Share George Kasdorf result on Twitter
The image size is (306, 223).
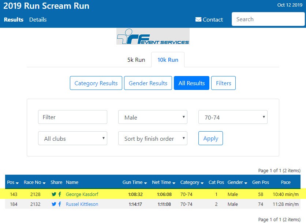[54, 194]
